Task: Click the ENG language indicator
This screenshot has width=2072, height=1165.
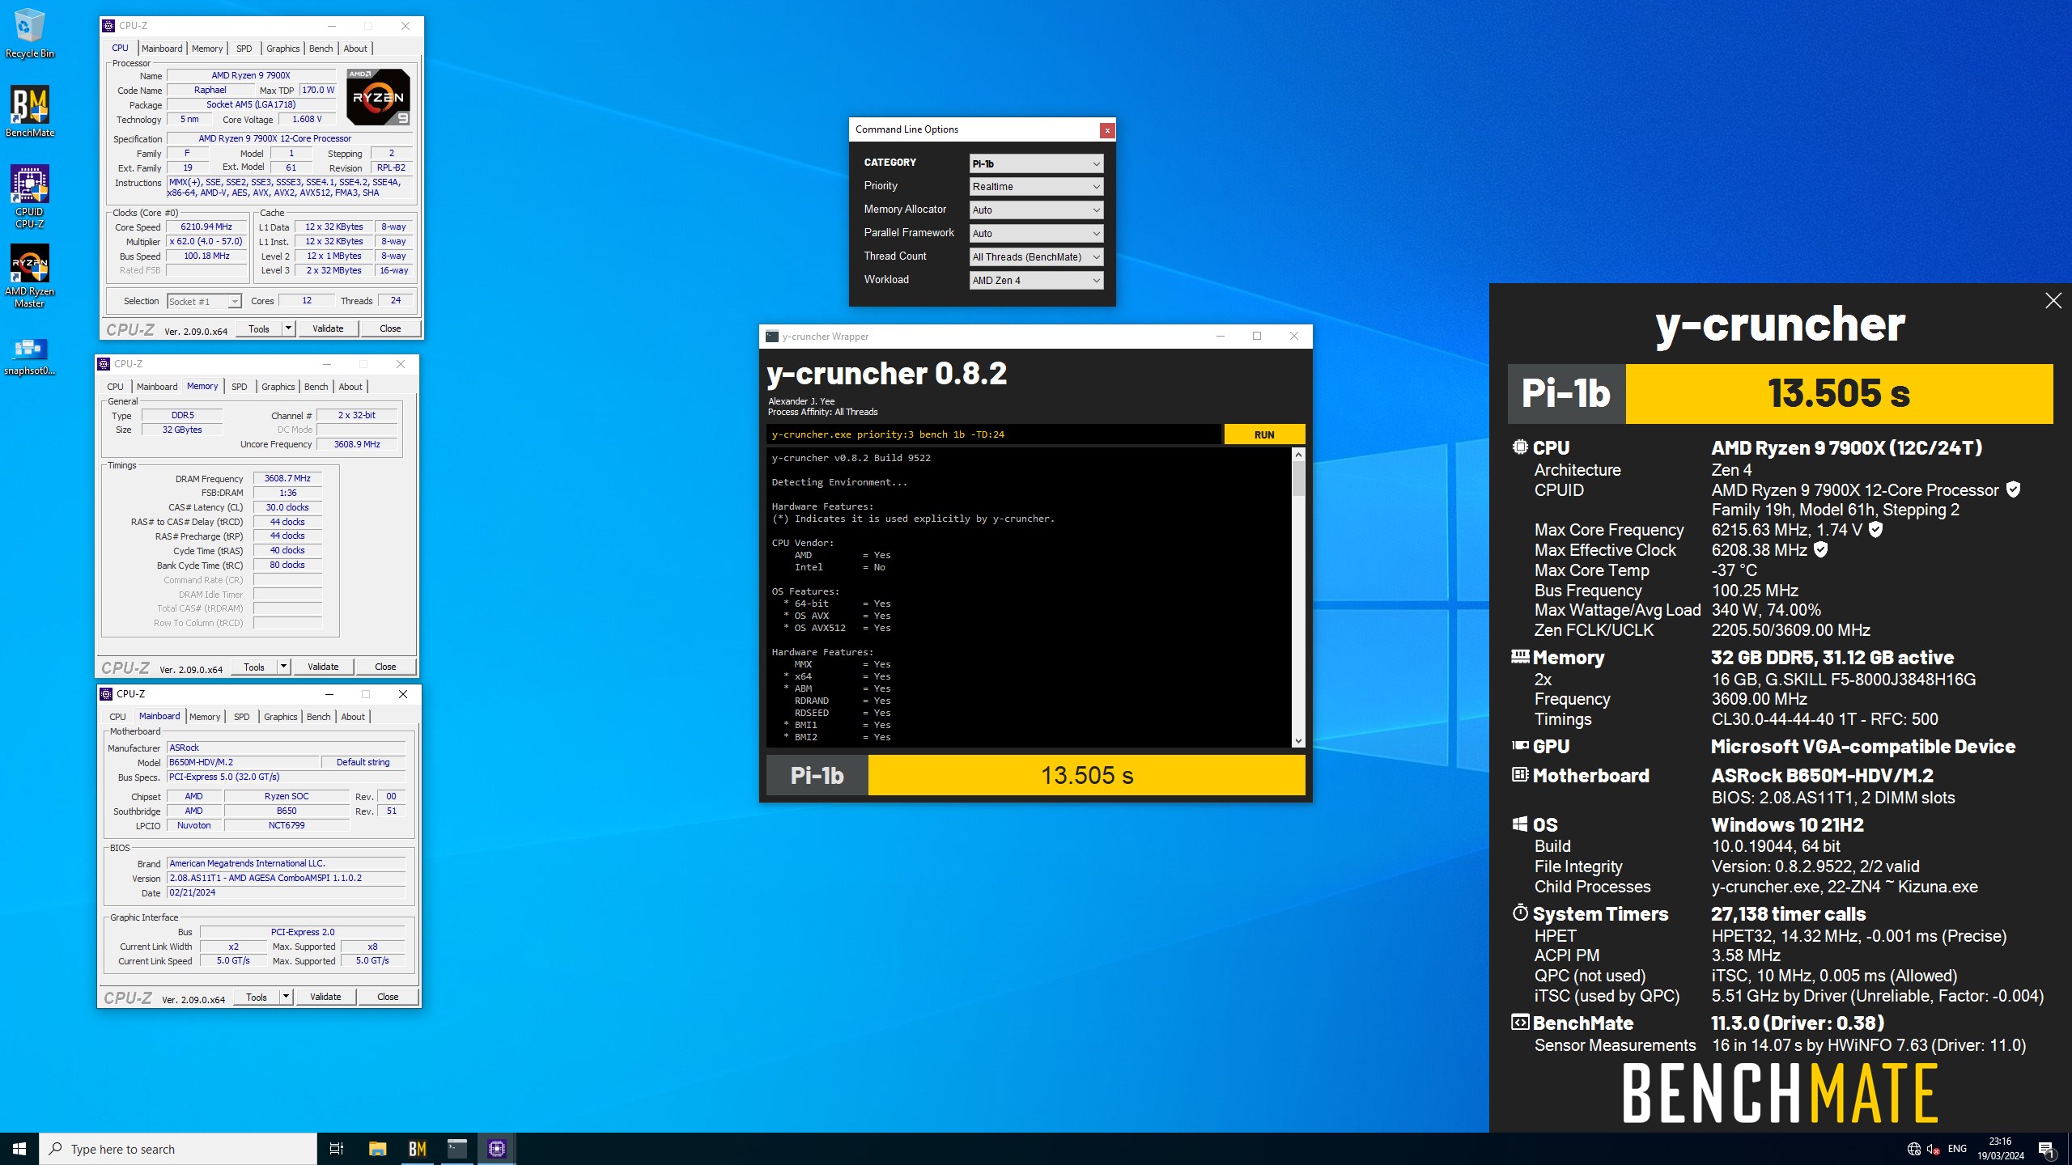Action: 1957,1149
